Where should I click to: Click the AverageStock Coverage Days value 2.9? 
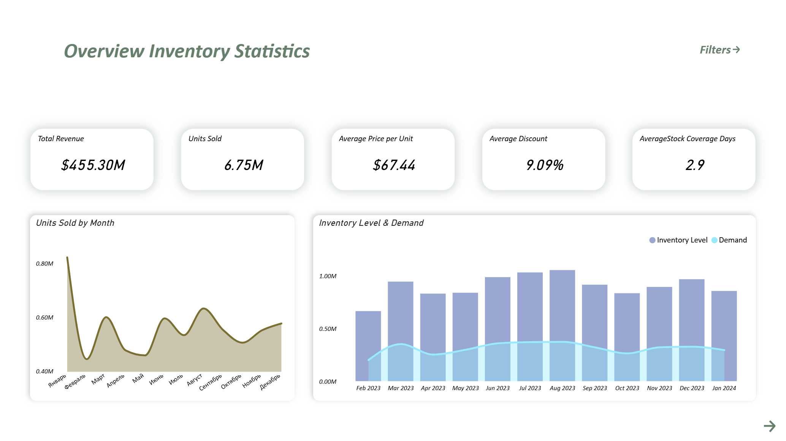coord(695,165)
